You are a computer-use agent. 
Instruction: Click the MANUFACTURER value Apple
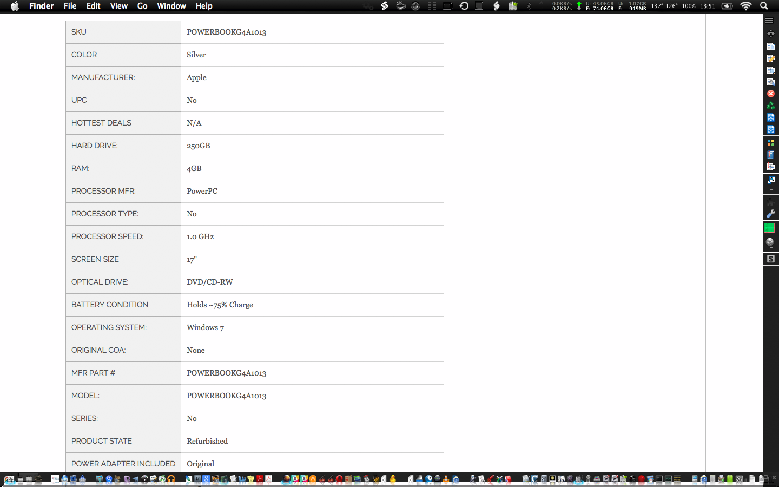tap(196, 77)
